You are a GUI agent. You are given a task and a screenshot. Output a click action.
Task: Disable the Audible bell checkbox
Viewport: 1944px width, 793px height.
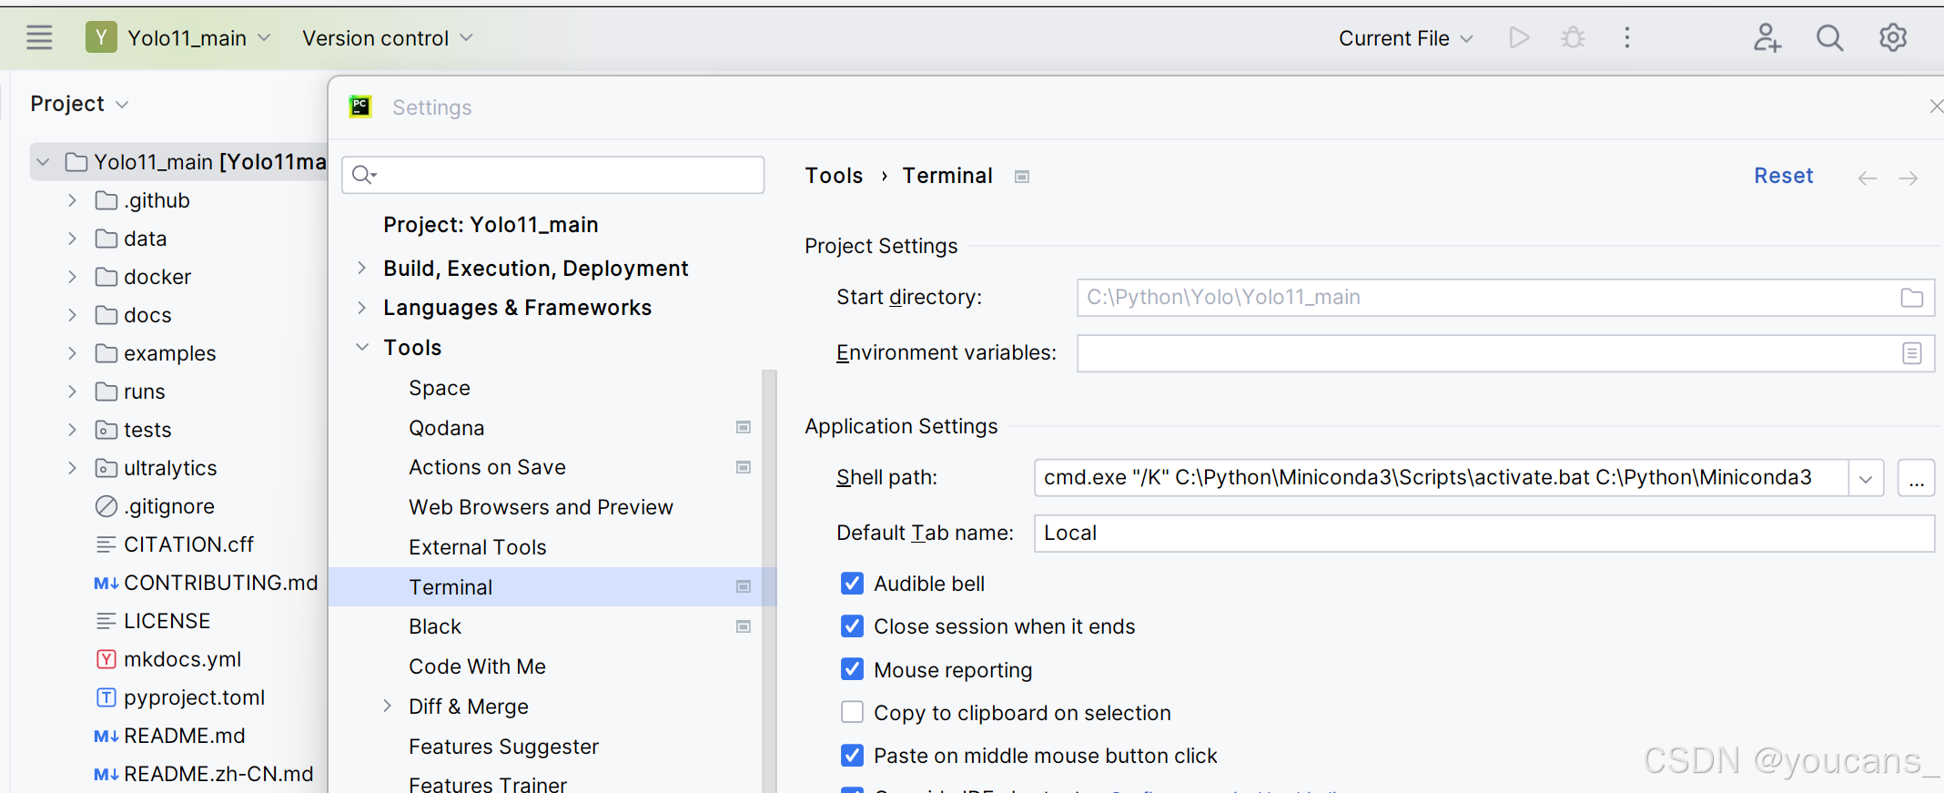point(852,584)
